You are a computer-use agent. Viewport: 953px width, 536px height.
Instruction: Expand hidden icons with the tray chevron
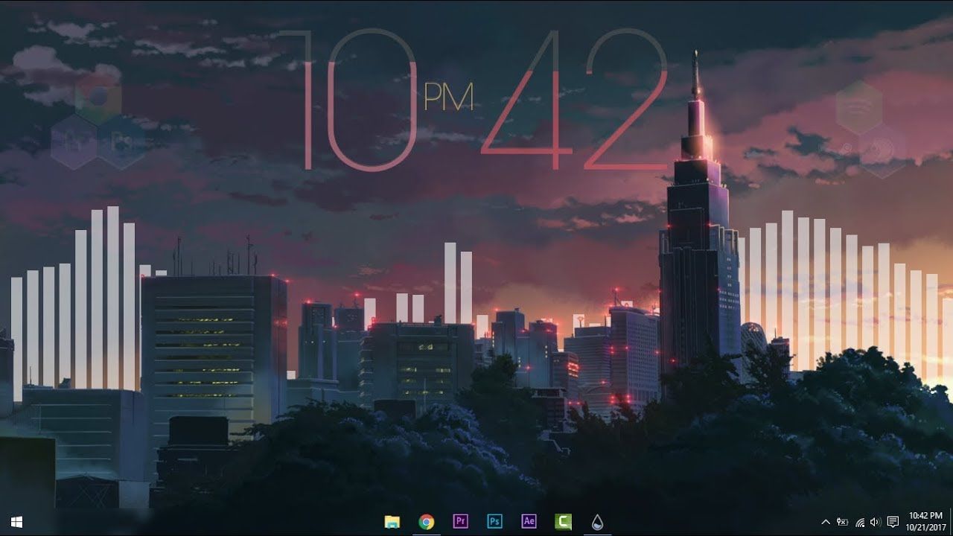826,522
